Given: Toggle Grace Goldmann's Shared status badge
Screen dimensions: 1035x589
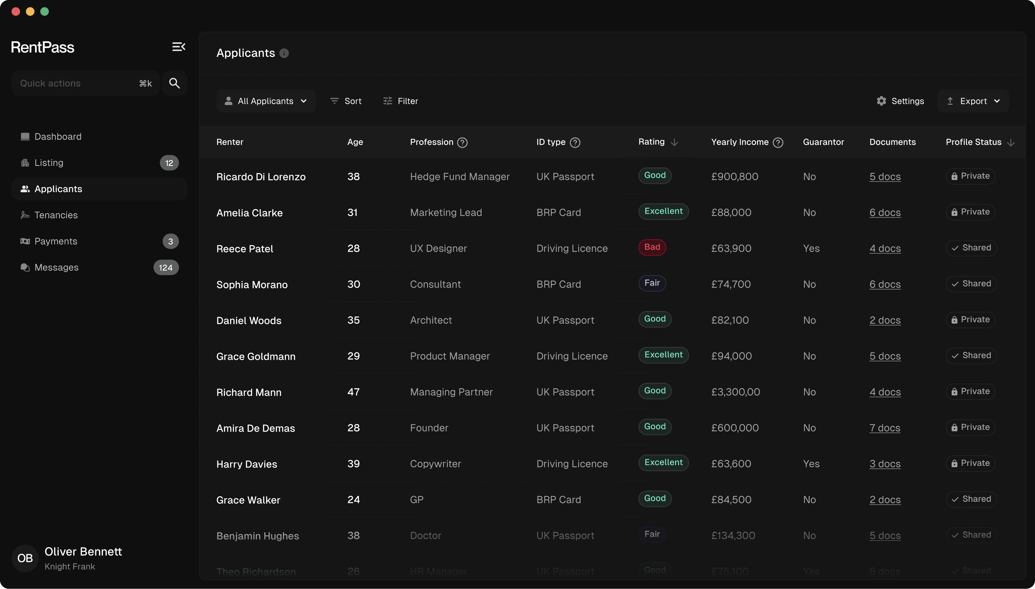Looking at the screenshot, I should (971, 356).
